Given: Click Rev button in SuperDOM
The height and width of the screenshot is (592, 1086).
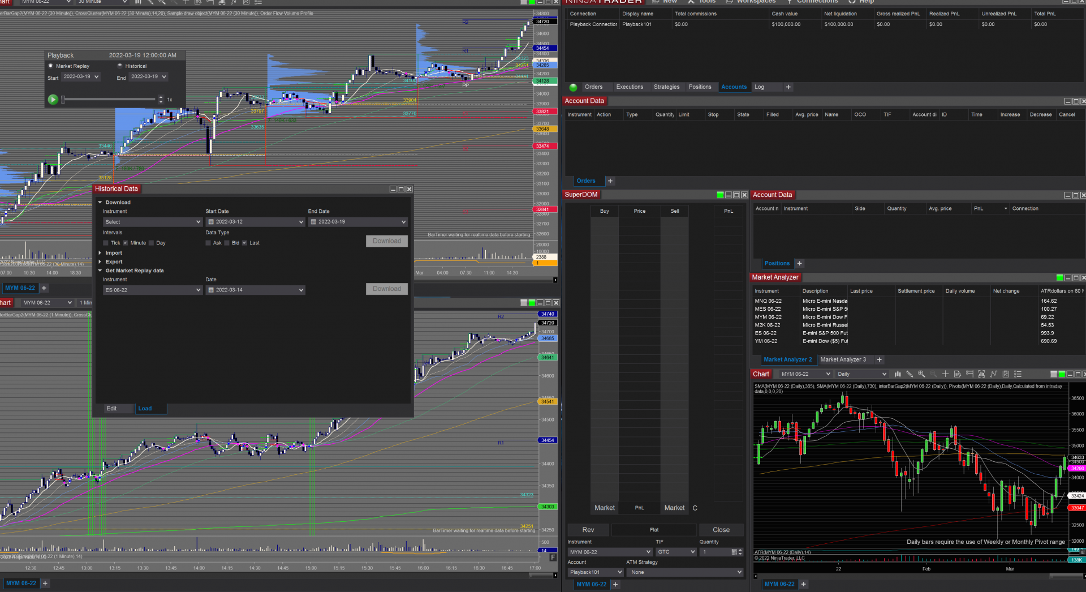Looking at the screenshot, I should coord(588,530).
